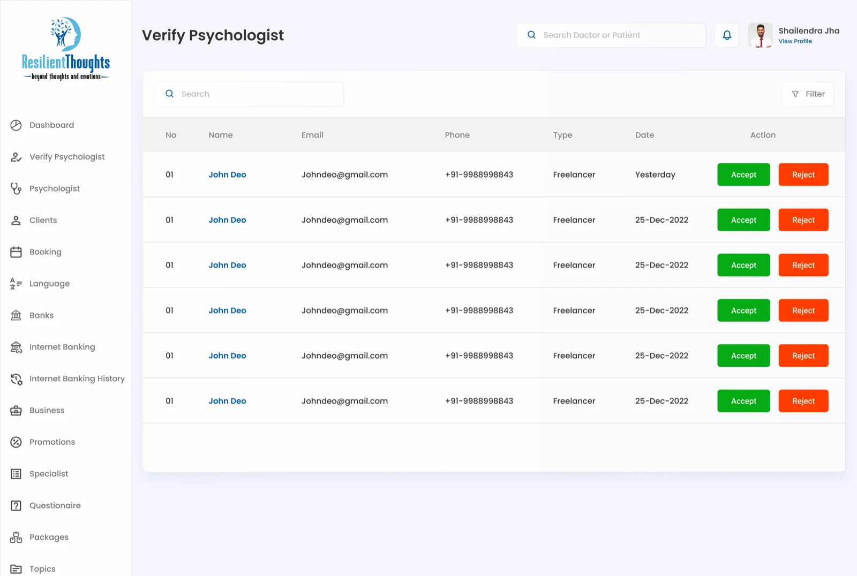This screenshot has height=576, width=857.
Task: Reject the second row psychologist request
Action: 803,220
